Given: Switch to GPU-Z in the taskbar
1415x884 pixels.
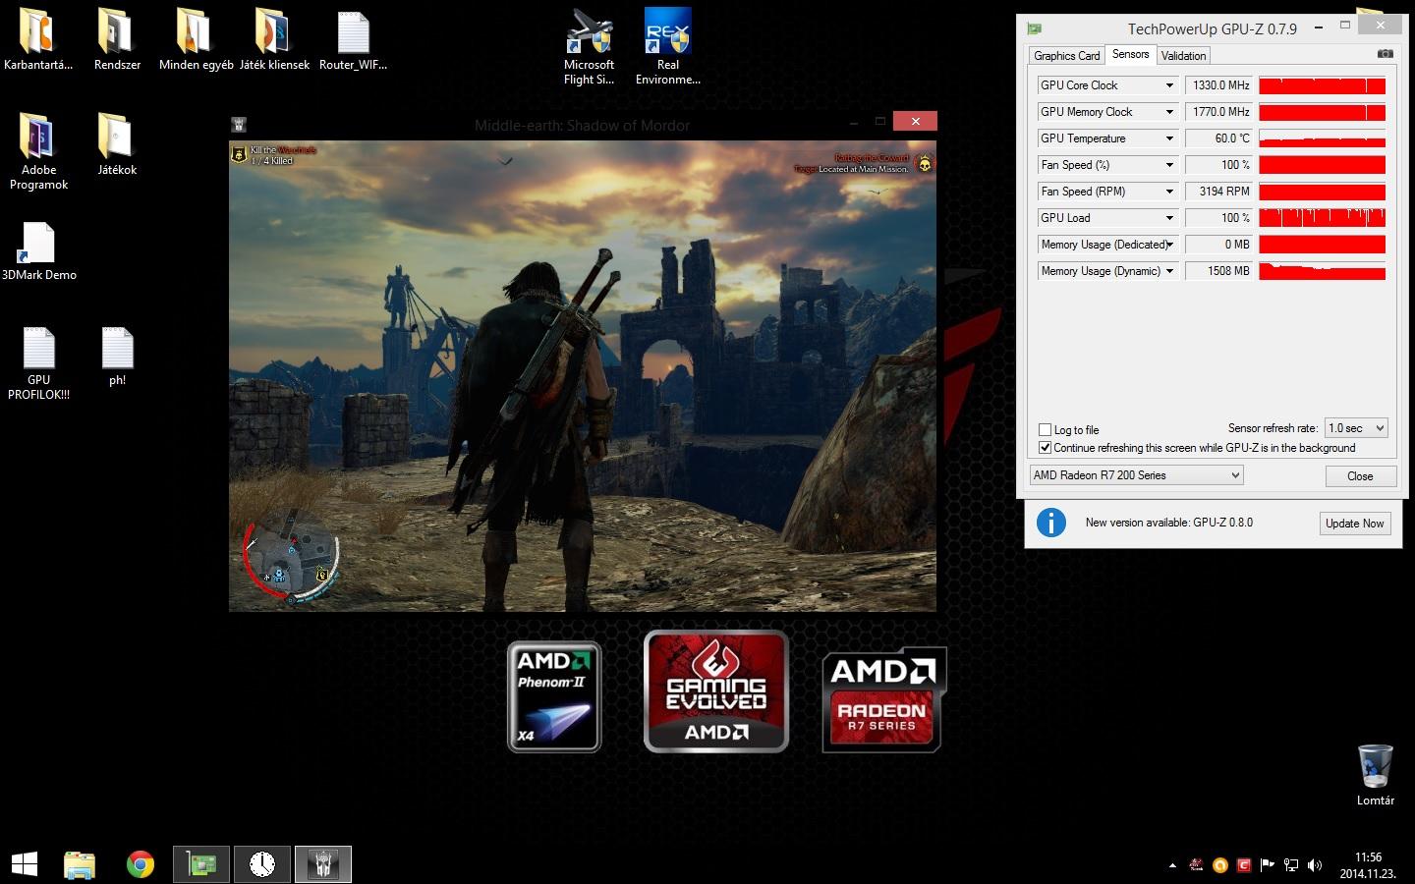Looking at the screenshot, I should point(201,864).
